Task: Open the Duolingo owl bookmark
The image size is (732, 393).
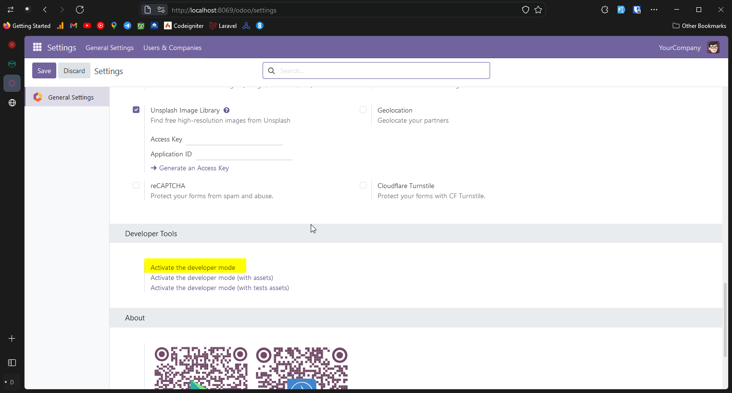Action: click(x=141, y=25)
